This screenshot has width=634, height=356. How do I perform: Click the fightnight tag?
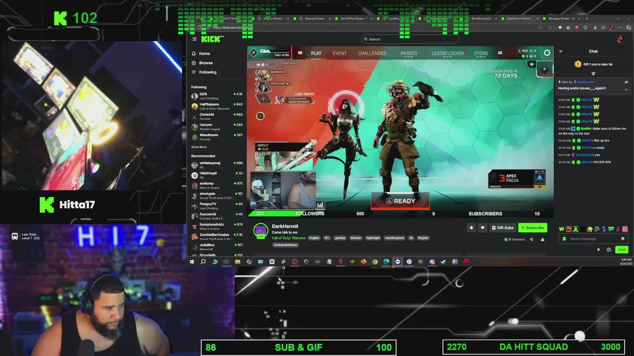tap(373, 238)
